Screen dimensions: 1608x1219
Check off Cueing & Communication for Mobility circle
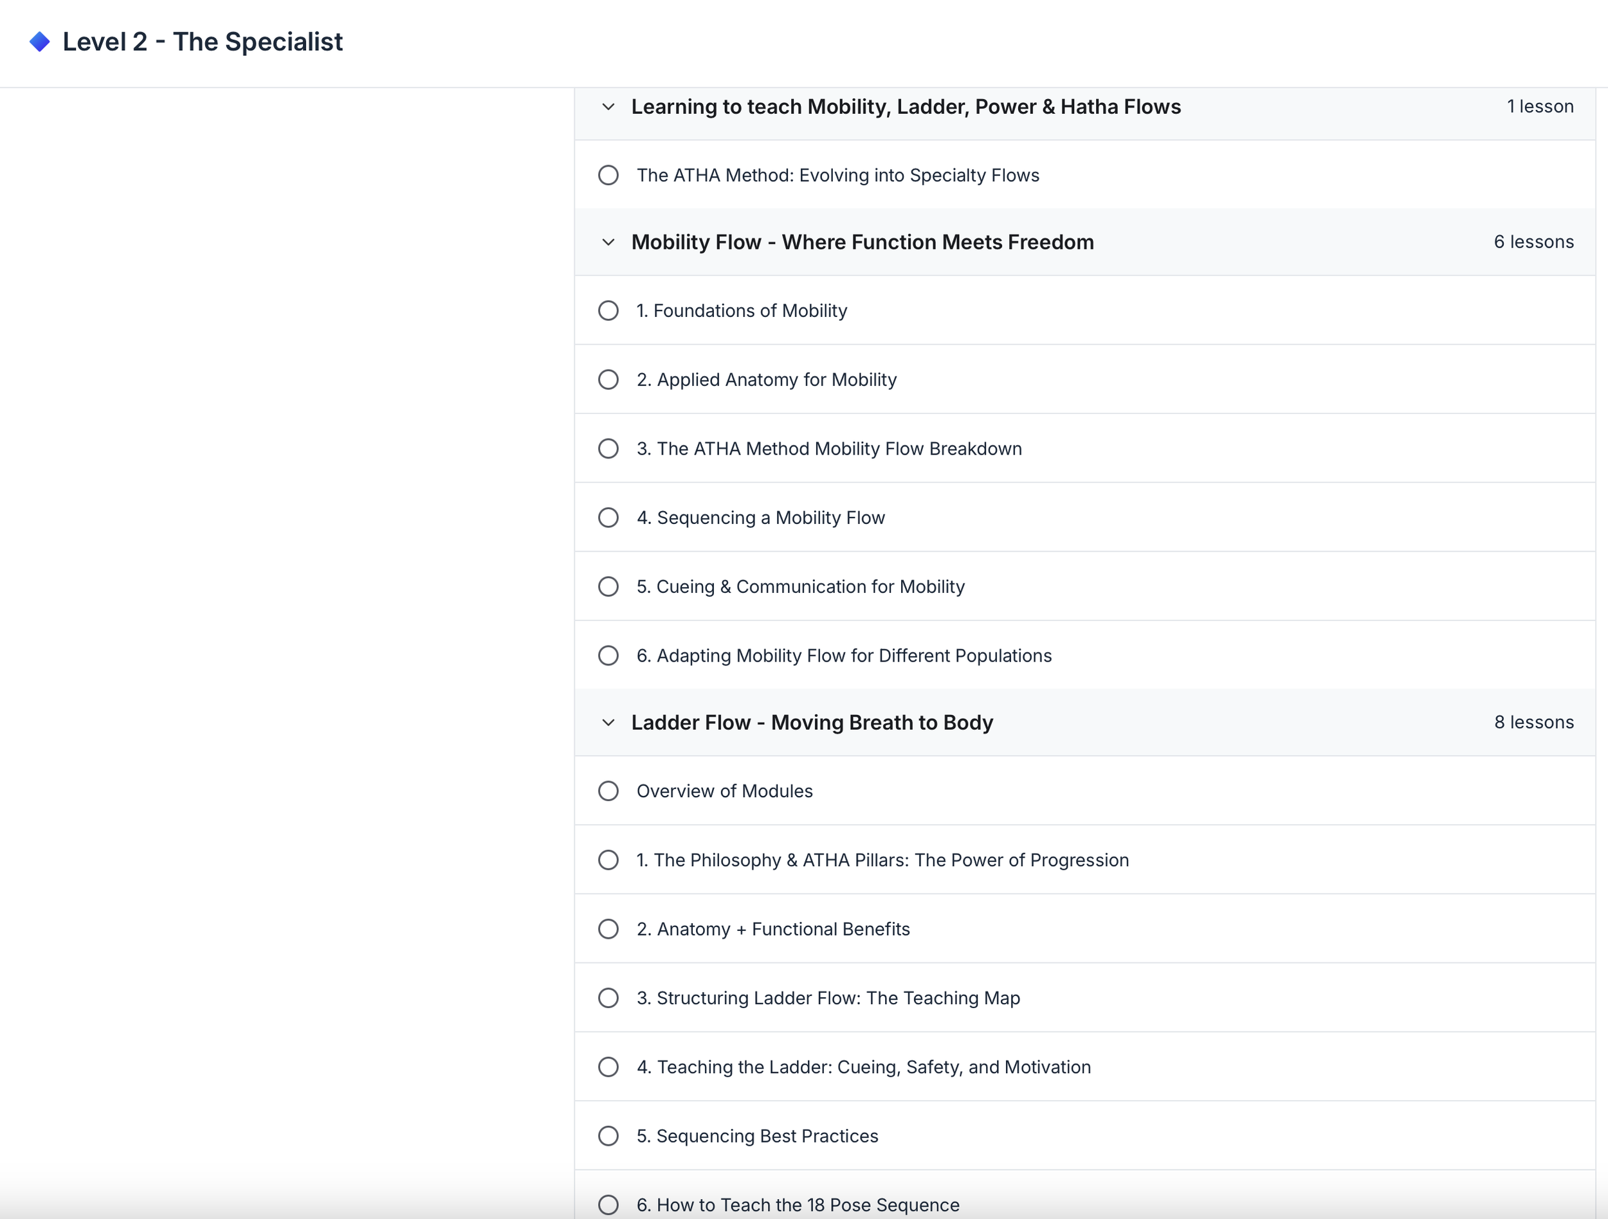608,587
